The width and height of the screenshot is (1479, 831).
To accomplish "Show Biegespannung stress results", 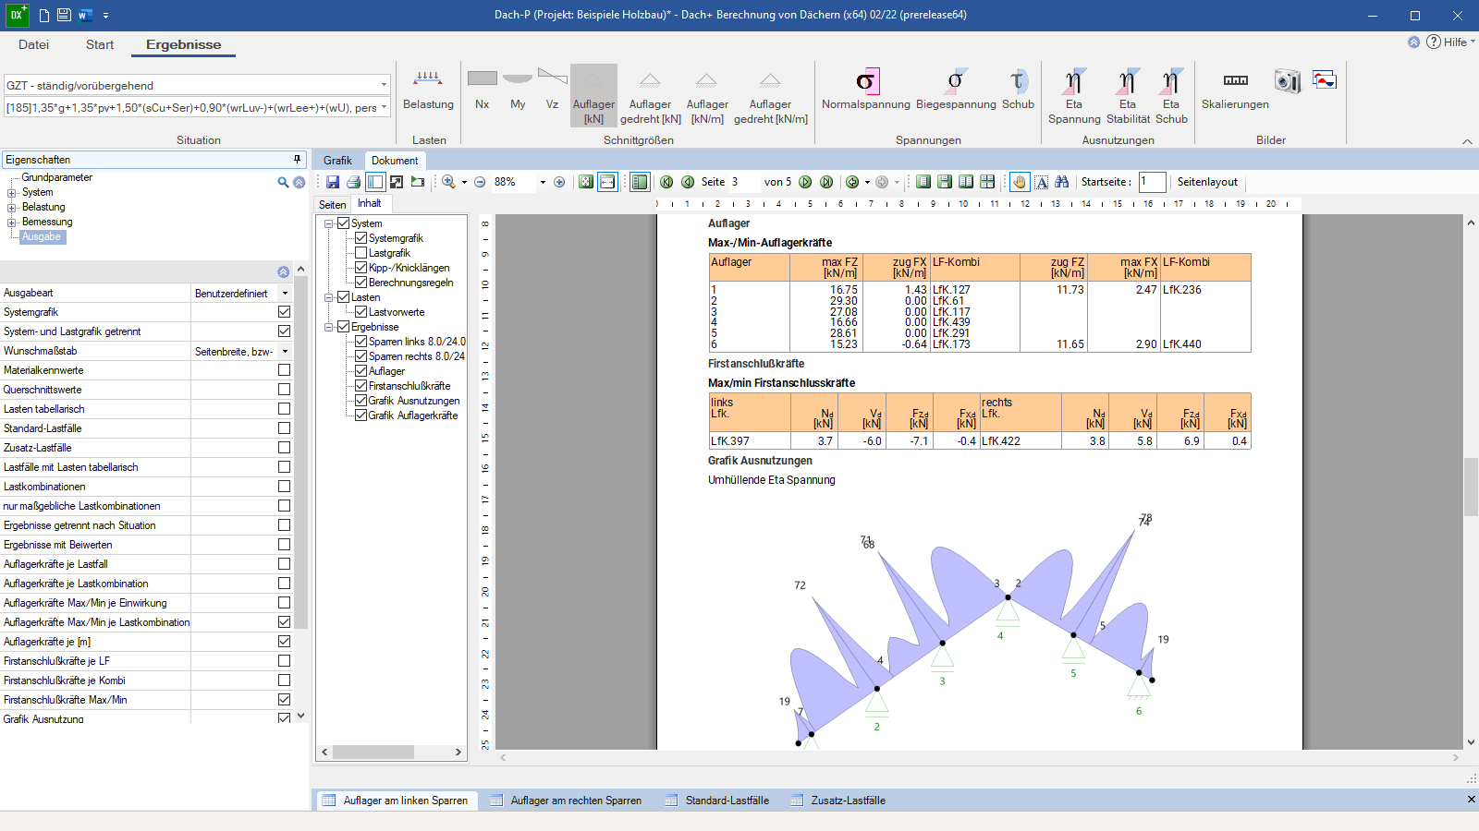I will tap(956, 90).
